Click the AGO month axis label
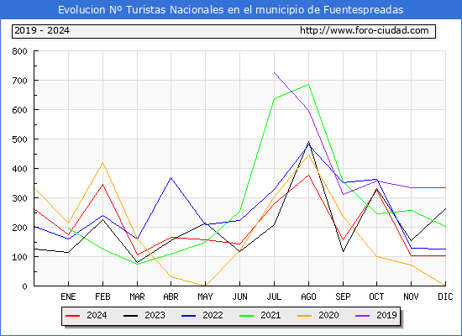The height and width of the screenshot is (336, 462). 308,297
